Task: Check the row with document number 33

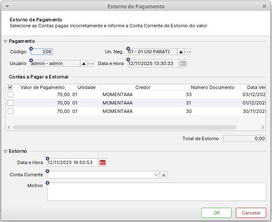Action: click(11, 94)
